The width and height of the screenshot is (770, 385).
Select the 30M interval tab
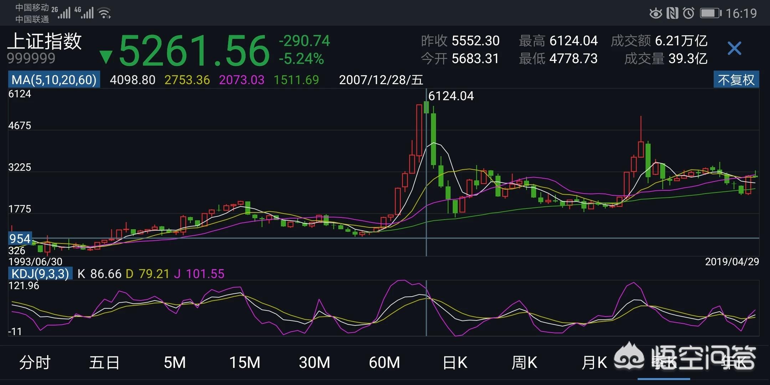click(x=314, y=363)
